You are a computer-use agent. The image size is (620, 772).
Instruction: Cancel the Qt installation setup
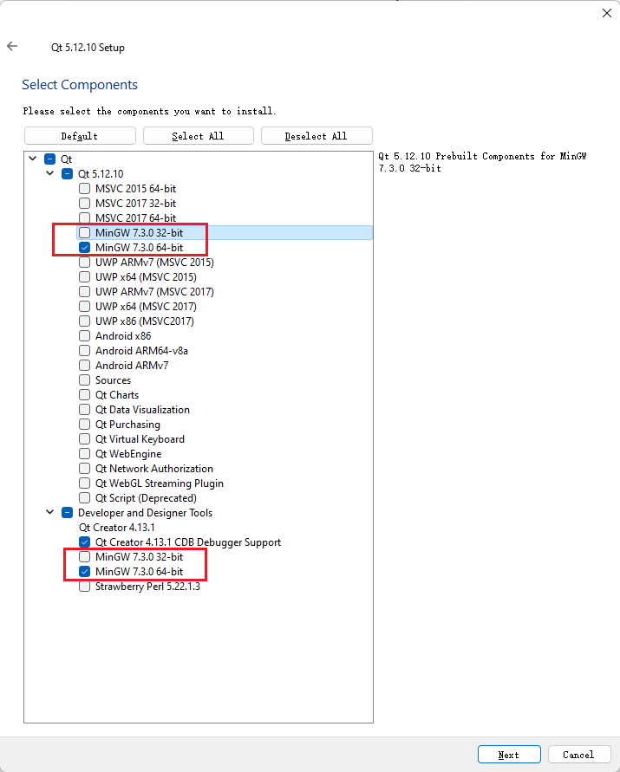pyautogui.click(x=578, y=755)
